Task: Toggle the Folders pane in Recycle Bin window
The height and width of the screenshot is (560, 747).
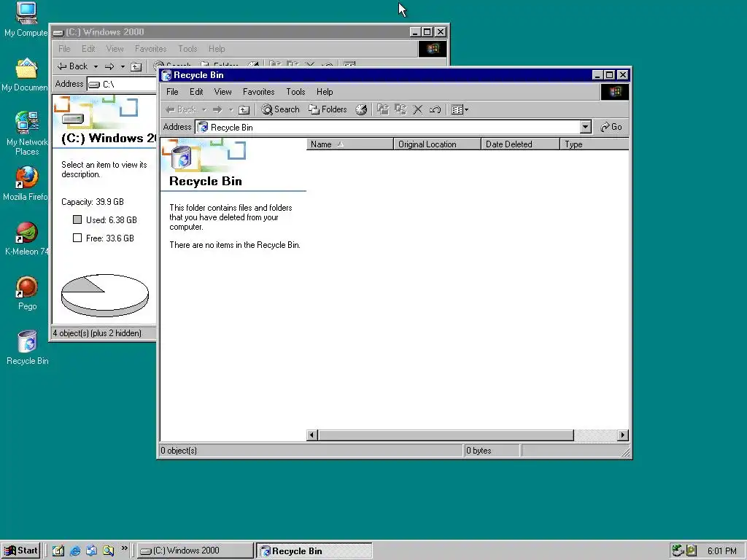Action: tap(328, 109)
